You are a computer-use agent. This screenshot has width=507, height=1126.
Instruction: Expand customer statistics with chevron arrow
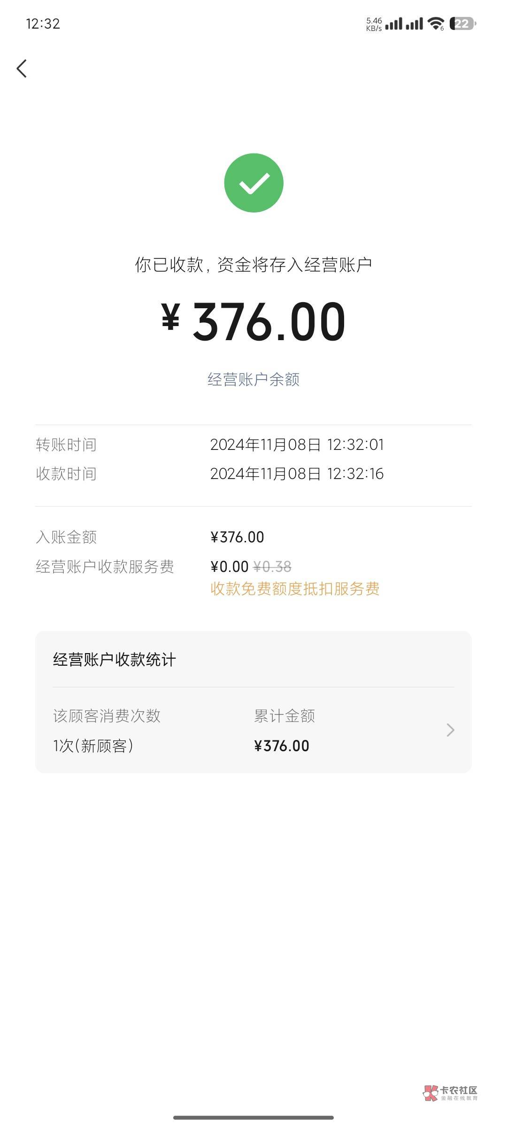point(450,730)
